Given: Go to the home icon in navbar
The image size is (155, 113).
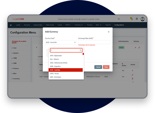Looking at the screenshot, I should (11, 25).
